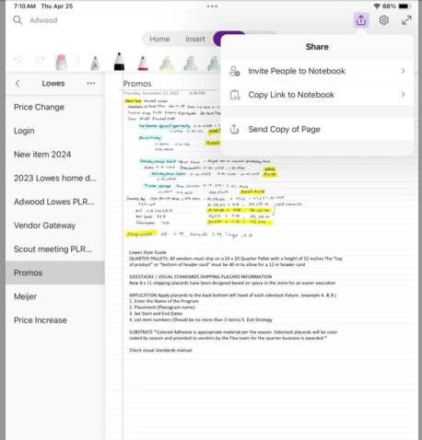Screen dimensions: 422x440
Task: Open the Adwood Lowes PLR... page
Action: tap(55, 202)
